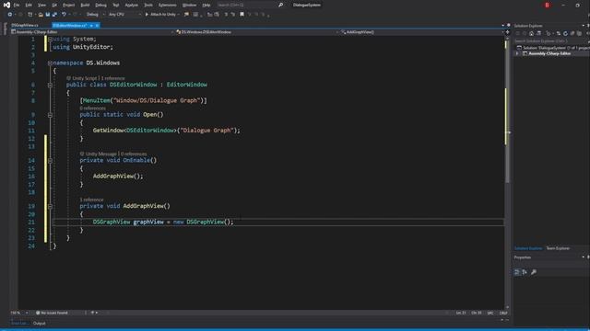
Task: Open the Output tab at bottom
Action: 39,323
